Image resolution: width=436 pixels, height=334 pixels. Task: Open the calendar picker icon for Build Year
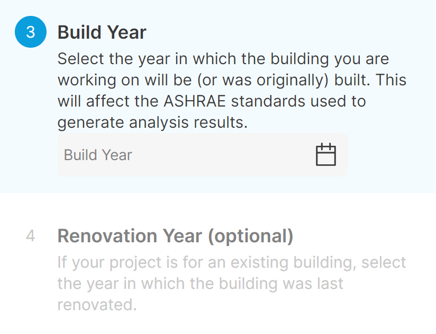point(325,155)
